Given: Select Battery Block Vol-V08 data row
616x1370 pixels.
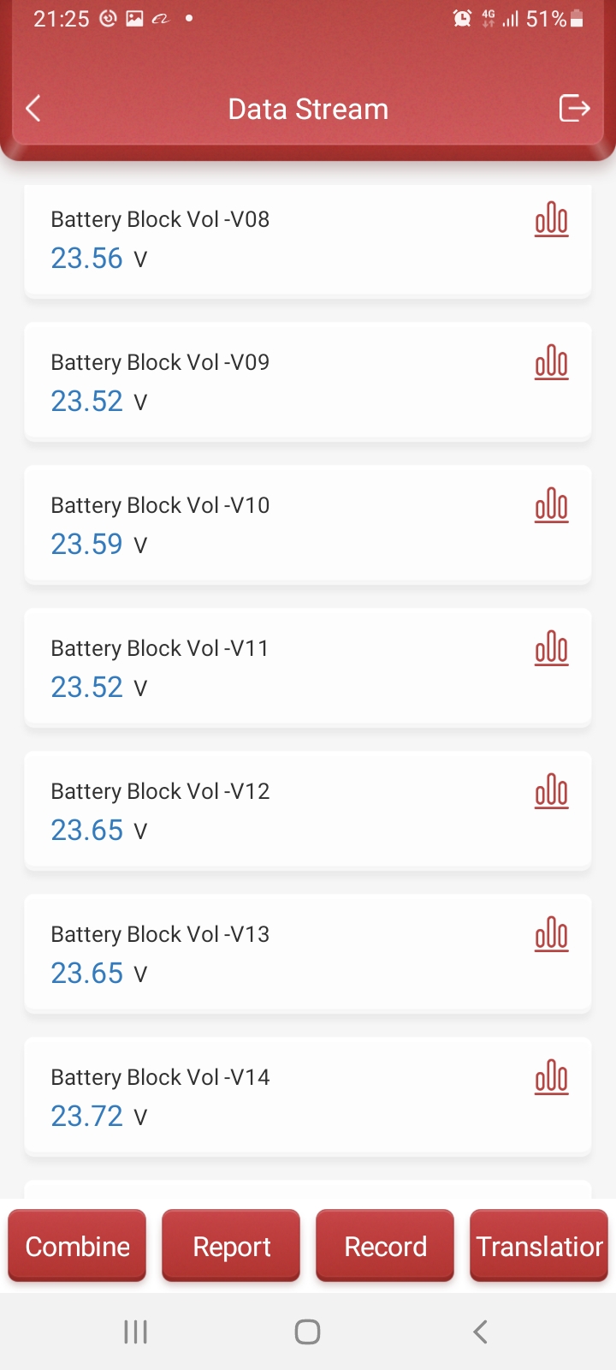Looking at the screenshot, I should pos(257,240).
